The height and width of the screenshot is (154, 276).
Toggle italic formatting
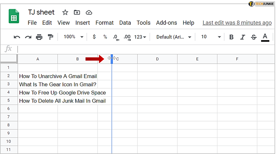[x=242, y=37]
